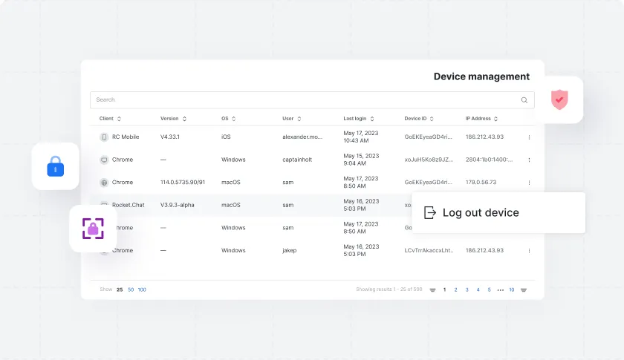Go to page 10
This screenshot has height=360, width=624.
pyautogui.click(x=512, y=289)
